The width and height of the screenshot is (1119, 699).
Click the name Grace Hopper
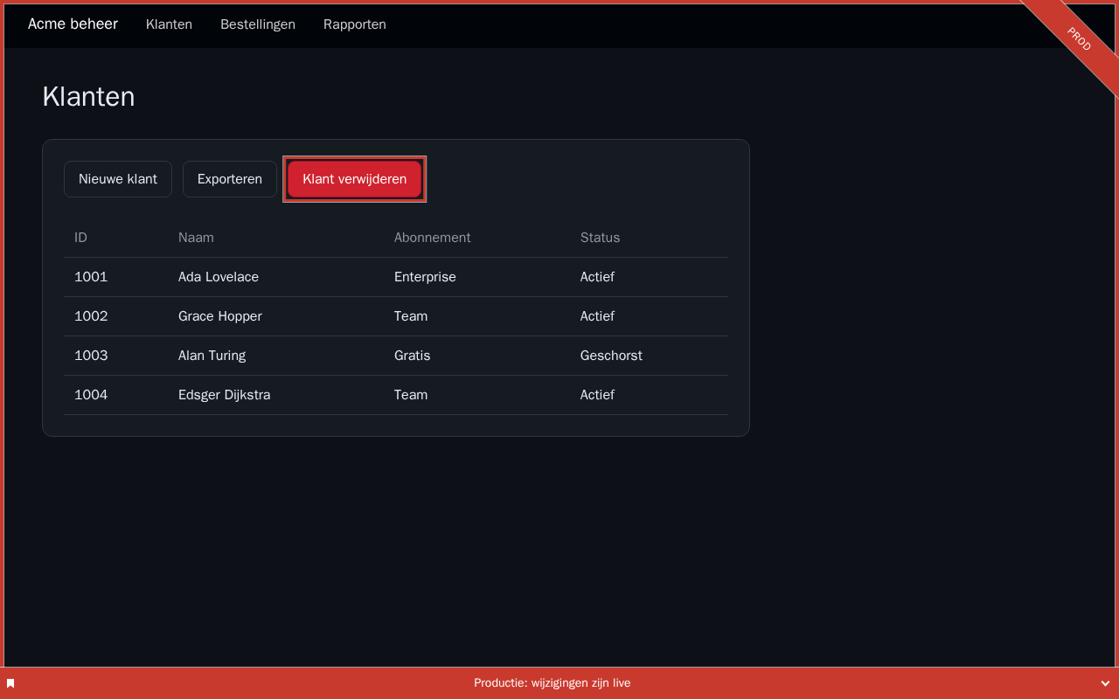click(220, 316)
